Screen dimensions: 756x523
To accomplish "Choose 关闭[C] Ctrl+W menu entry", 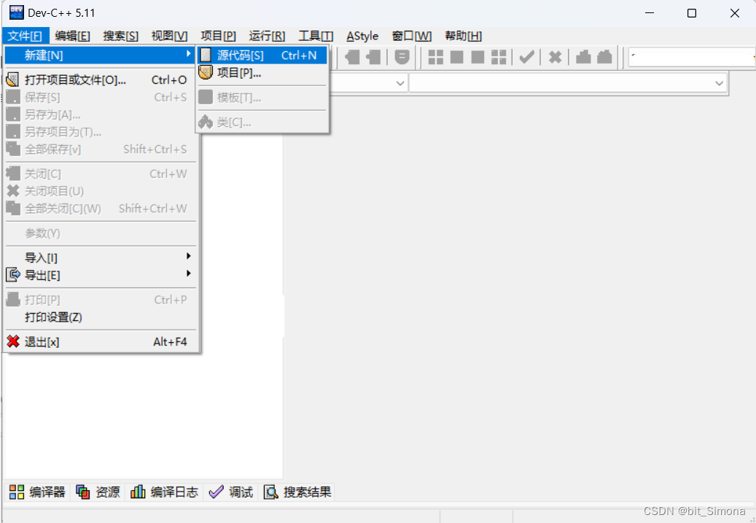I will pyautogui.click(x=101, y=174).
